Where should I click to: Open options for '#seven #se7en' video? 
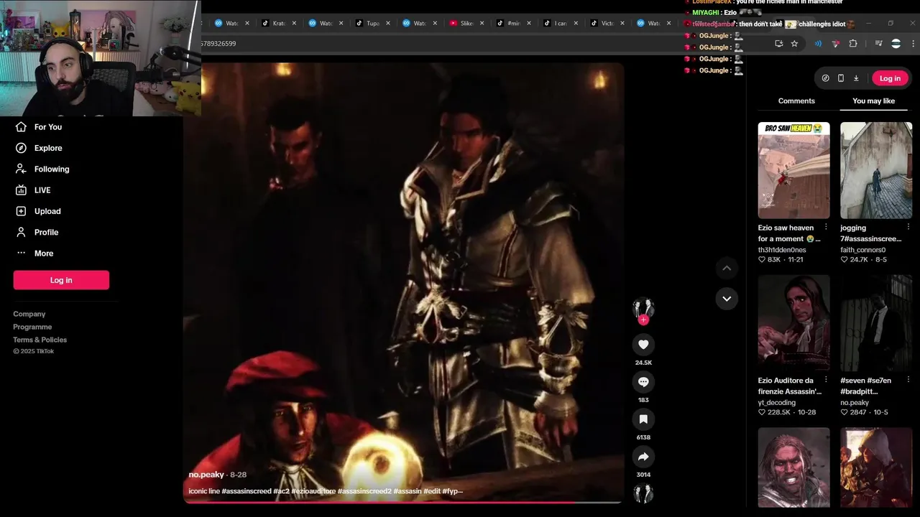pyautogui.click(x=908, y=380)
